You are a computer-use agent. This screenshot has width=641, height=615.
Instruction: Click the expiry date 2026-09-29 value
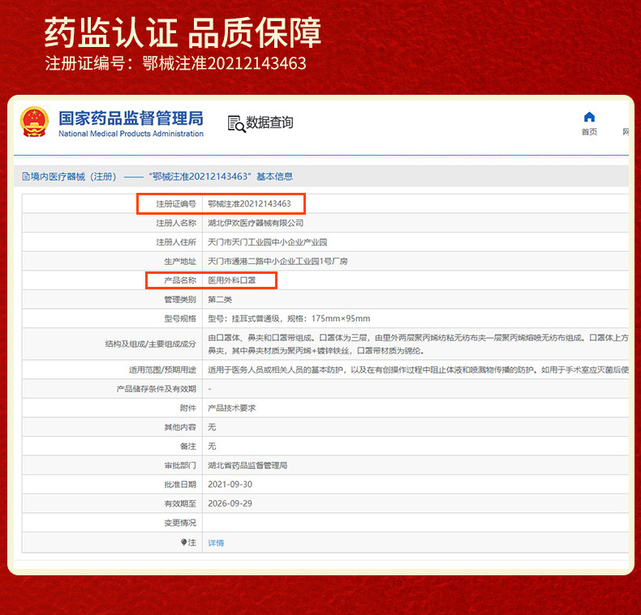coord(230,503)
